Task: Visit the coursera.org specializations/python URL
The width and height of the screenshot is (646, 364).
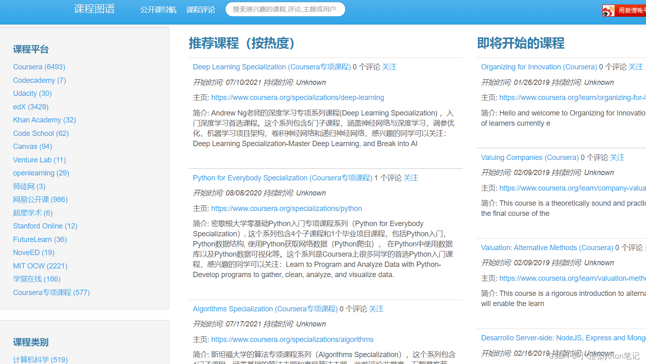Action: click(286, 209)
